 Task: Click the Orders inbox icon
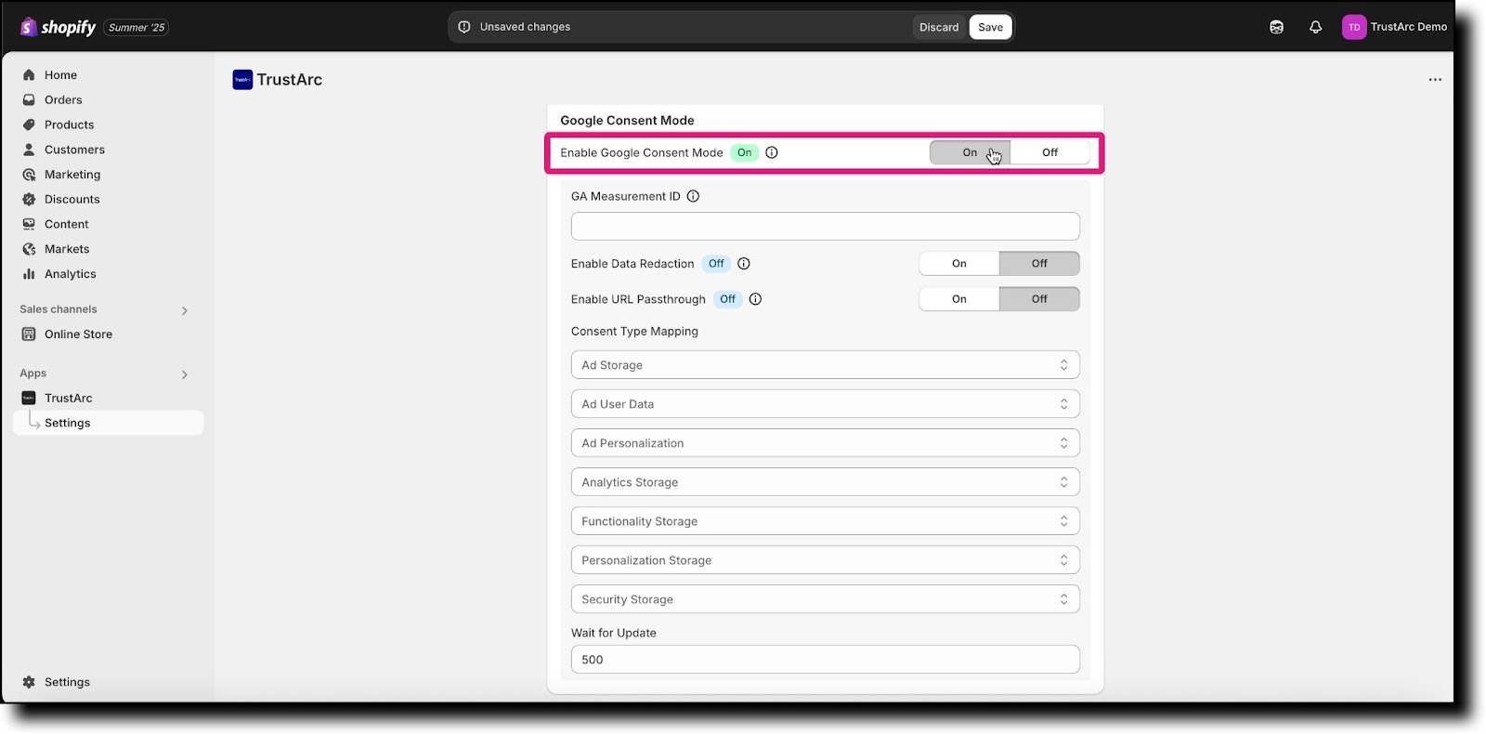click(29, 100)
